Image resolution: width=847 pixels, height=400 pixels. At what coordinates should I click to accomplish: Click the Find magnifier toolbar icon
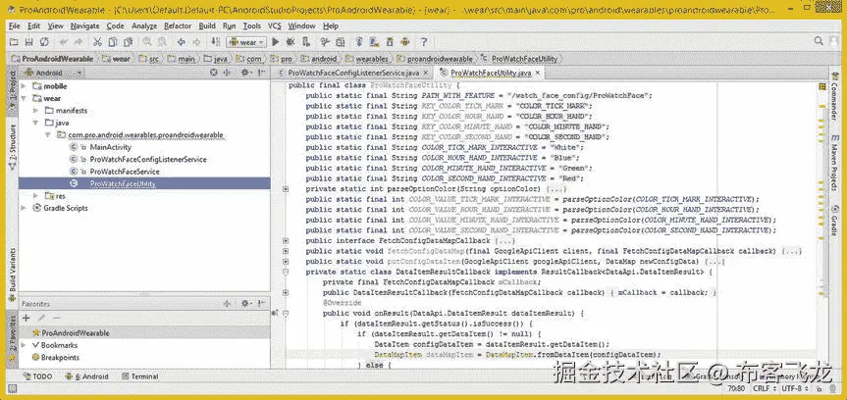(147, 42)
